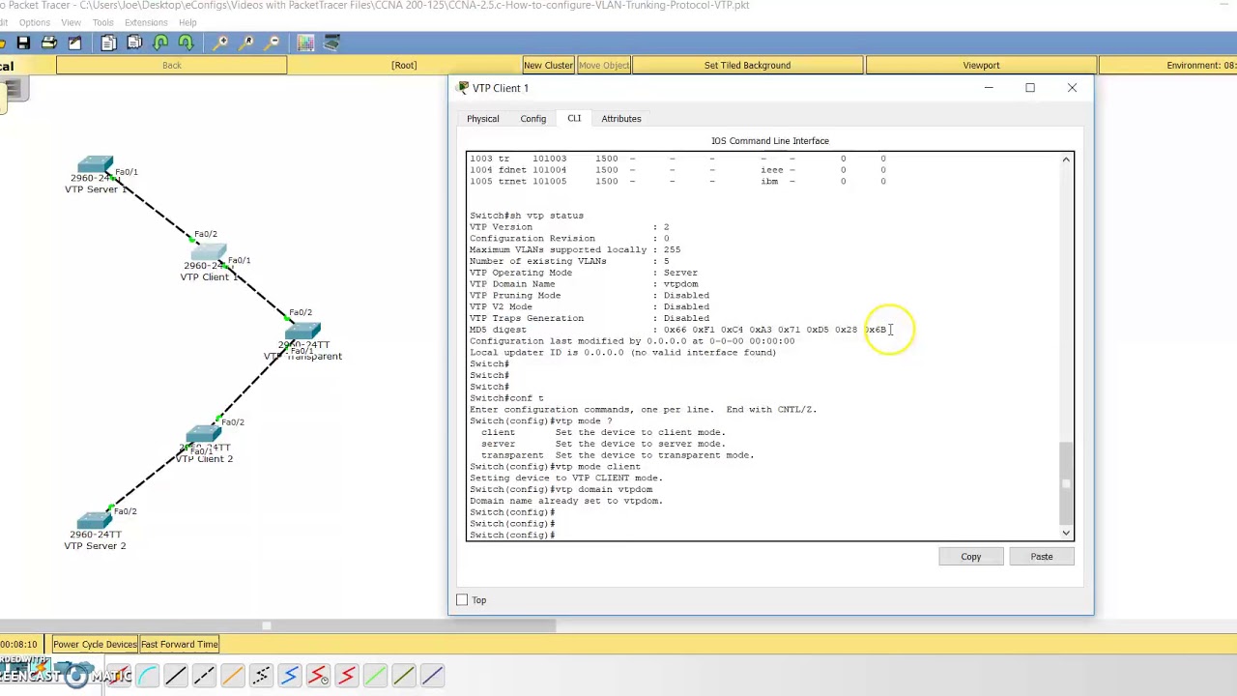This screenshot has height=696, width=1237.
Task: Click the Undo arrow on the toolbar
Action: coord(160,42)
